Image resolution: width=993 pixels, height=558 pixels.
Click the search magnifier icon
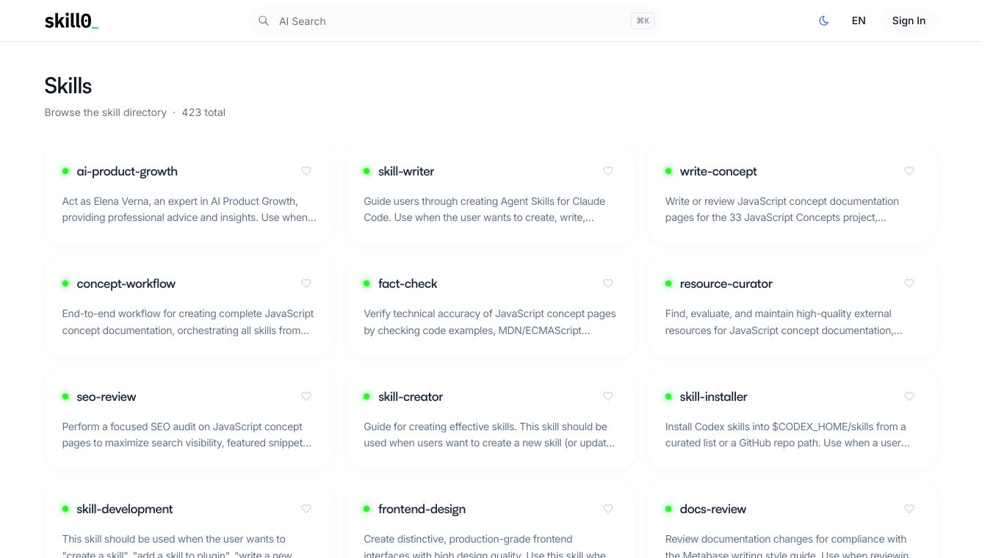tap(264, 21)
